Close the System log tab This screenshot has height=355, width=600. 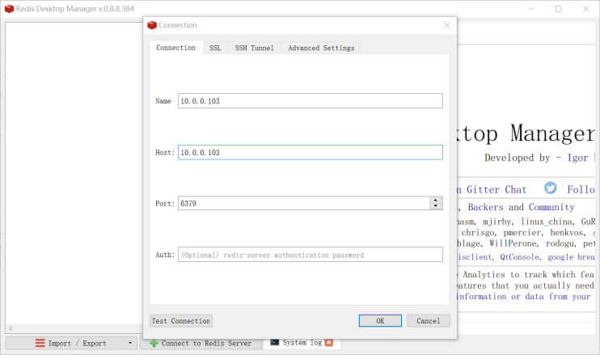[328, 342]
